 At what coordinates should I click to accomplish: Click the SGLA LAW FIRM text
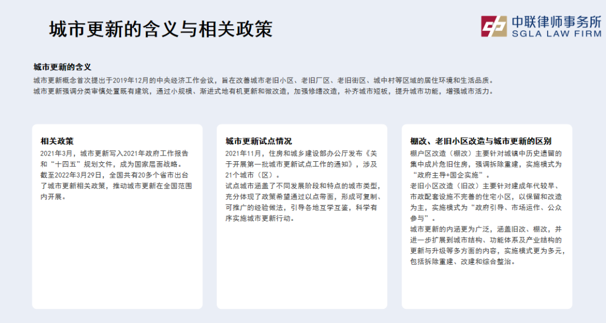[555, 34]
